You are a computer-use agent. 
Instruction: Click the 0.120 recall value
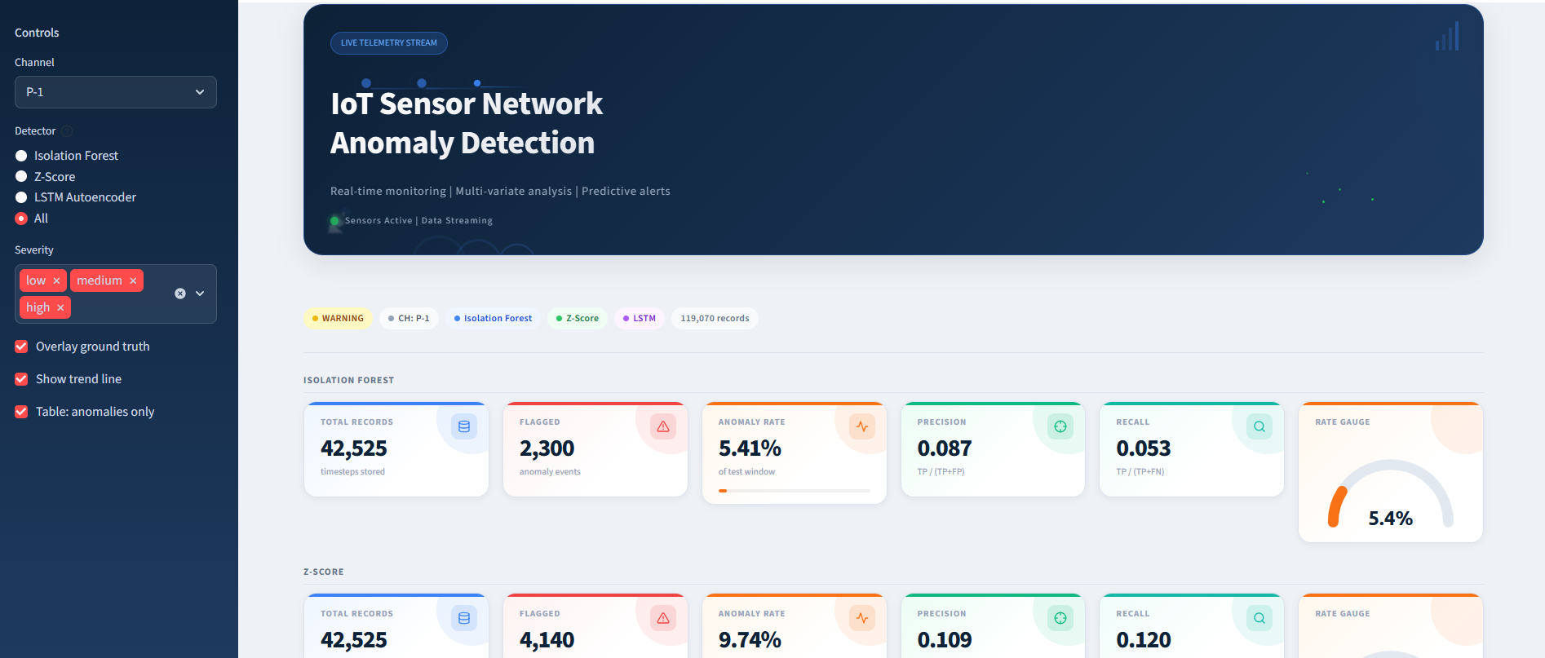point(1144,640)
